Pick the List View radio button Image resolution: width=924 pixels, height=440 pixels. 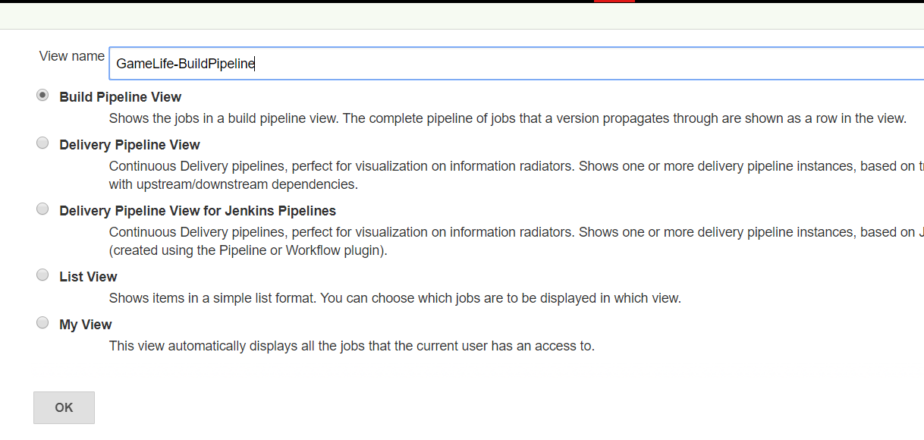point(42,275)
